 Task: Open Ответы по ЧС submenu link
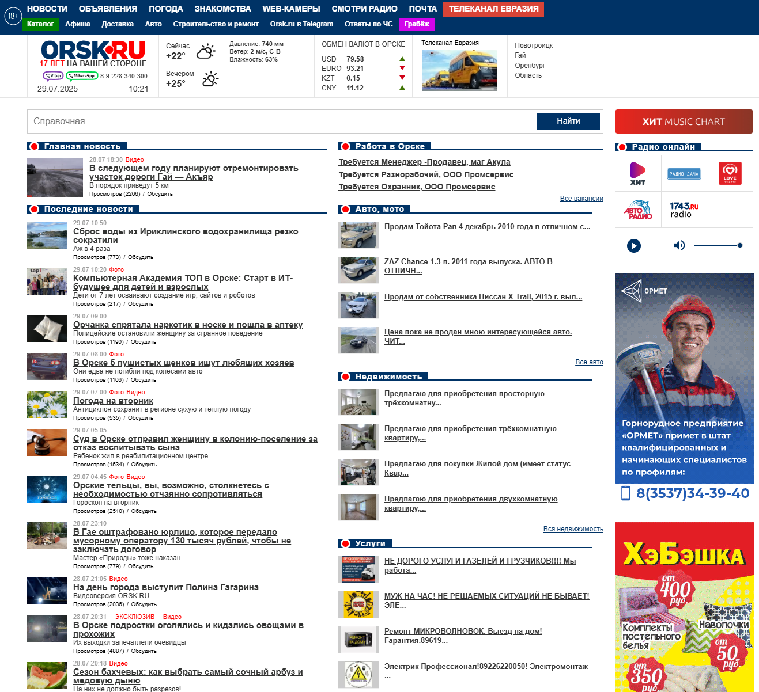pyautogui.click(x=368, y=24)
